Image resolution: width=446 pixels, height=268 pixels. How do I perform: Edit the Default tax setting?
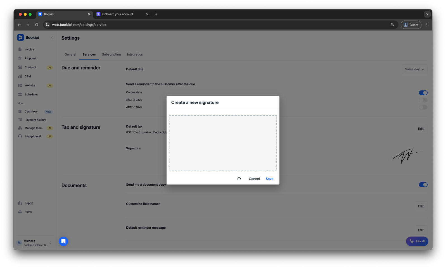click(x=421, y=129)
